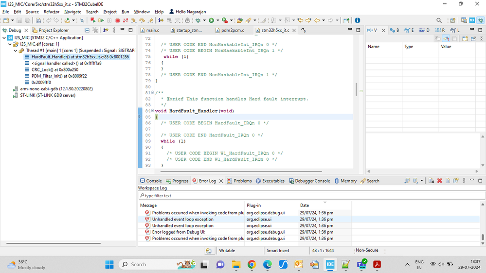
Task: Show hidden editor tabs overflow list
Action: coord(304,30)
